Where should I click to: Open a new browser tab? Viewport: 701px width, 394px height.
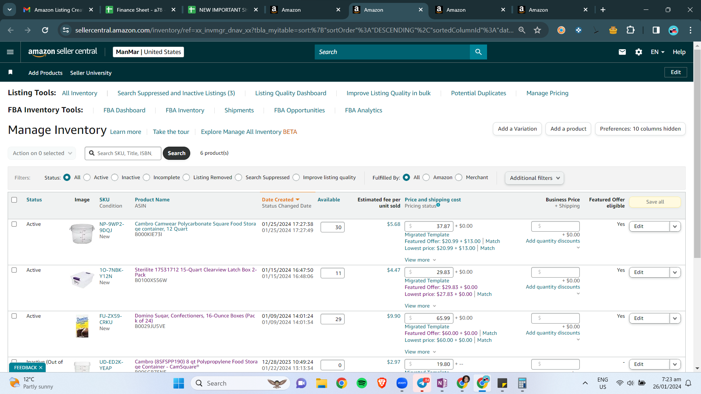point(603,10)
